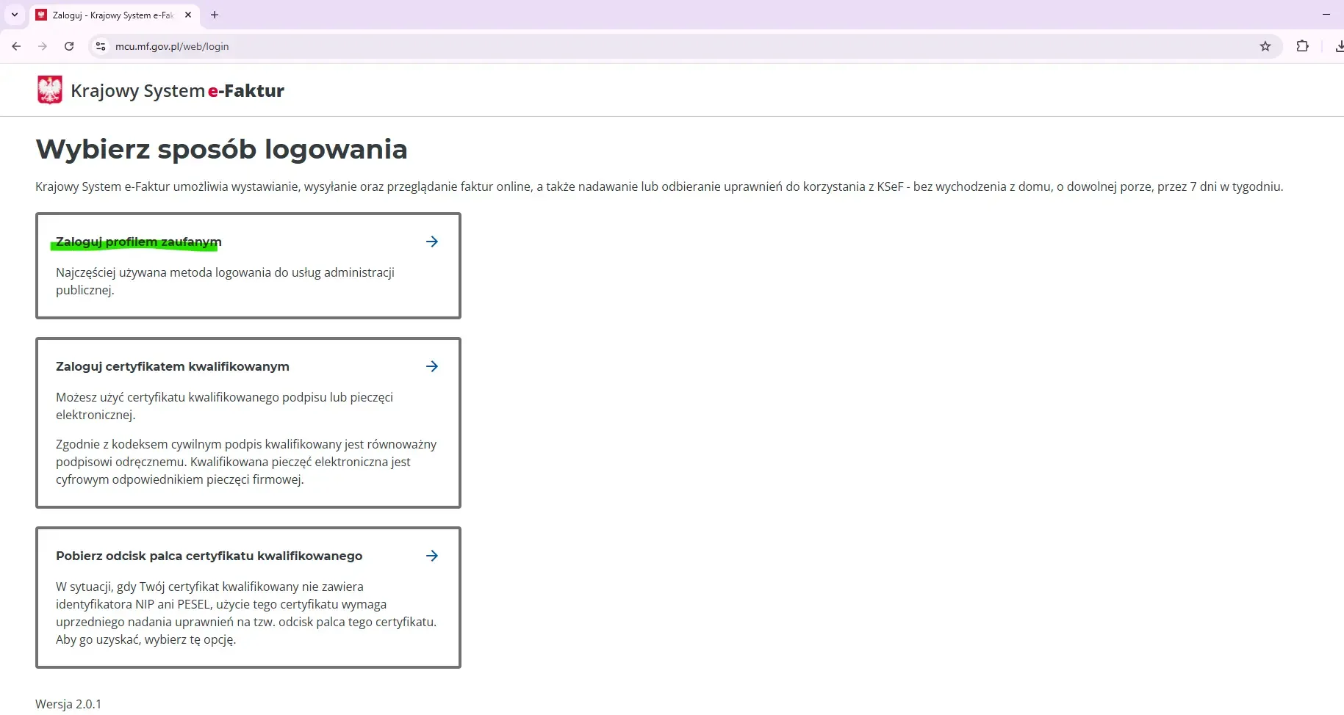View site information icon in the address bar
Screen dimensions: 1344x715
(101, 46)
